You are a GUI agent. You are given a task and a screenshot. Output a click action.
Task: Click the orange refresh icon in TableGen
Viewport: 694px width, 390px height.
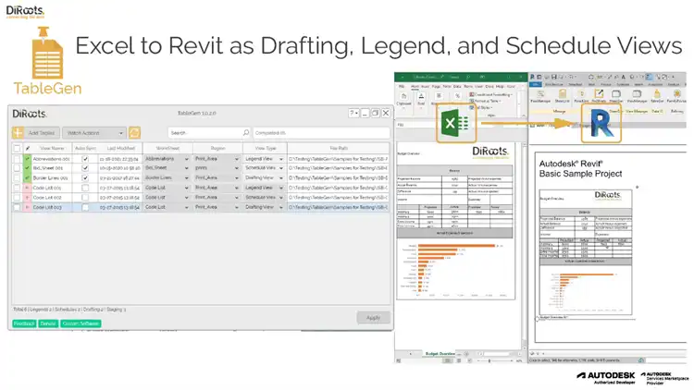(134, 133)
